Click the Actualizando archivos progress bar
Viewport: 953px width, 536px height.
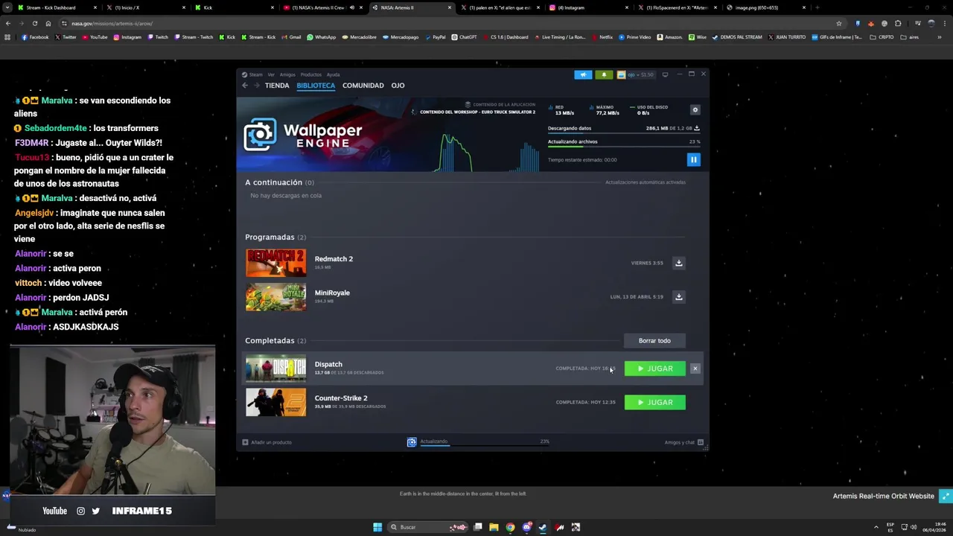pos(623,148)
